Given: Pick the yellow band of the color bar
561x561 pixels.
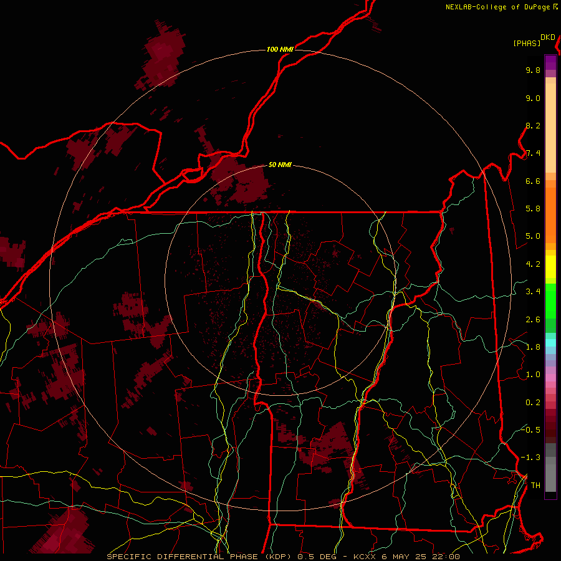Looking at the screenshot, I should [x=550, y=267].
